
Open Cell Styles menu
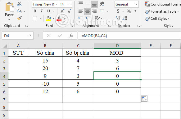[x=157, y=19]
